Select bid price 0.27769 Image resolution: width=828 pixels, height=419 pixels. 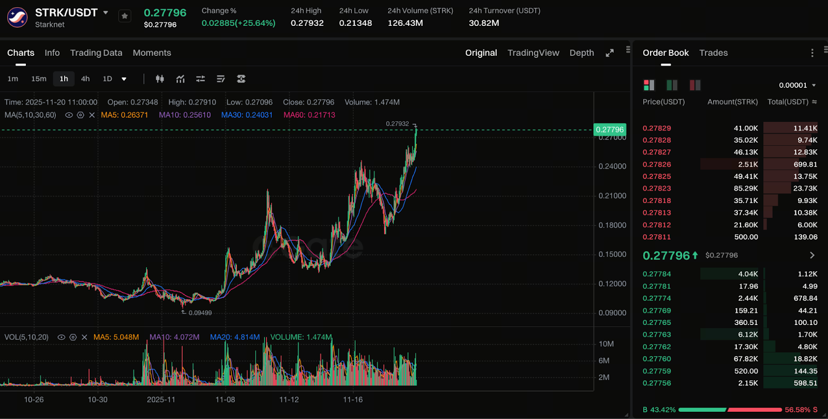tap(657, 311)
